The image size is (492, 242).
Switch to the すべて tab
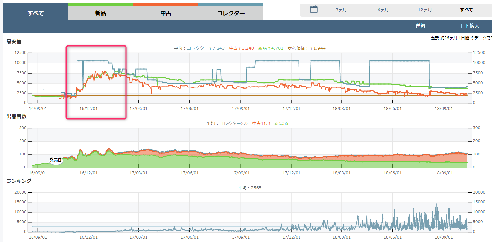[35, 13]
